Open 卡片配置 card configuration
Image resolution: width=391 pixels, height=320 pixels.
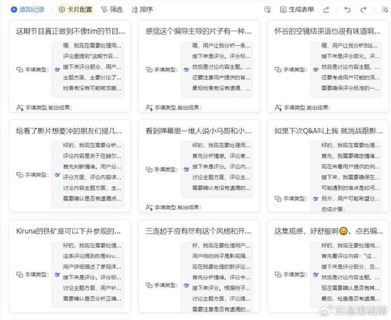(75, 9)
